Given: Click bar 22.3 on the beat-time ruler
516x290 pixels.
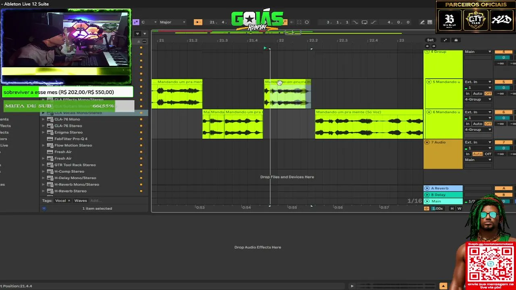Looking at the screenshot, I should 343,40.
